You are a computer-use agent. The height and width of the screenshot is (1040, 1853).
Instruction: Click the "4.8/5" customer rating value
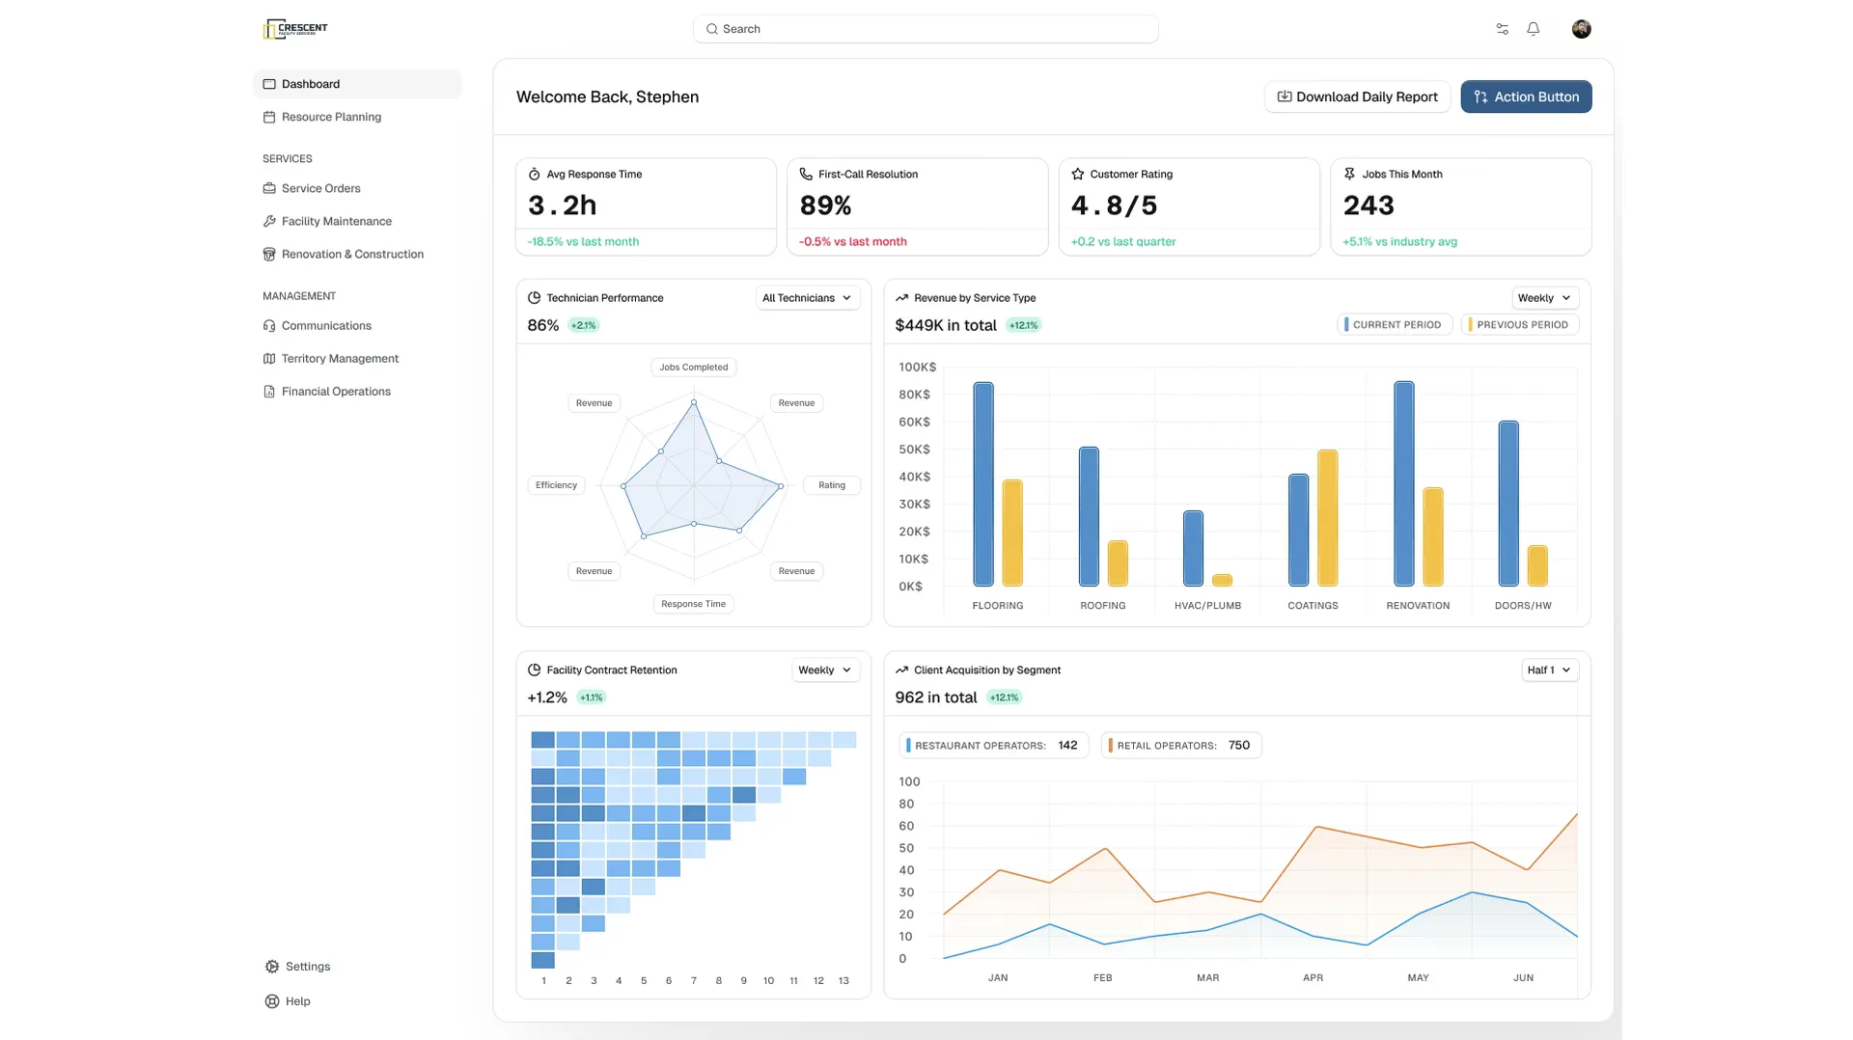coord(1114,205)
